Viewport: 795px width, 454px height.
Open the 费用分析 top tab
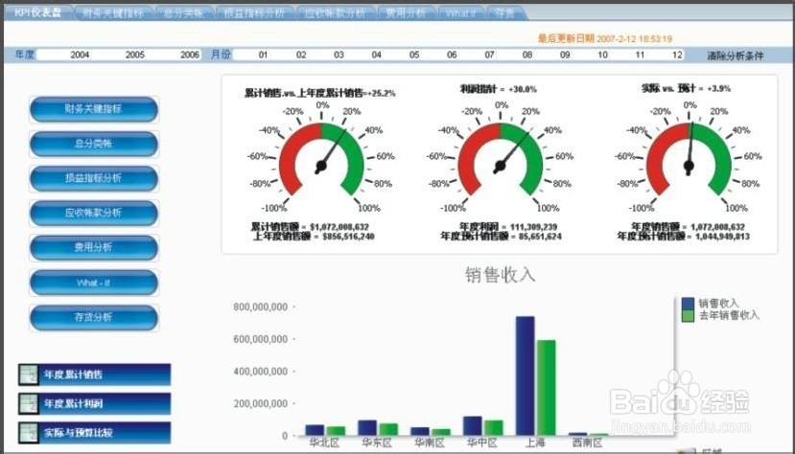point(406,13)
